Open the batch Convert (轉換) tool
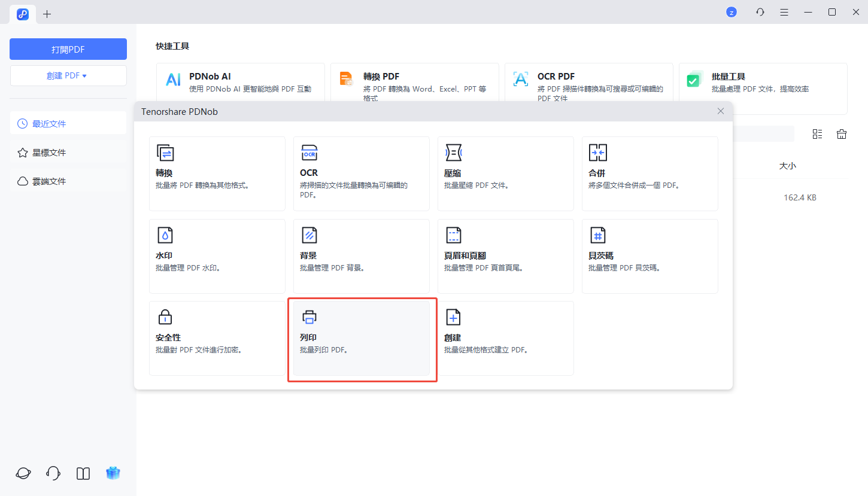The height and width of the screenshot is (496, 868). click(x=217, y=174)
